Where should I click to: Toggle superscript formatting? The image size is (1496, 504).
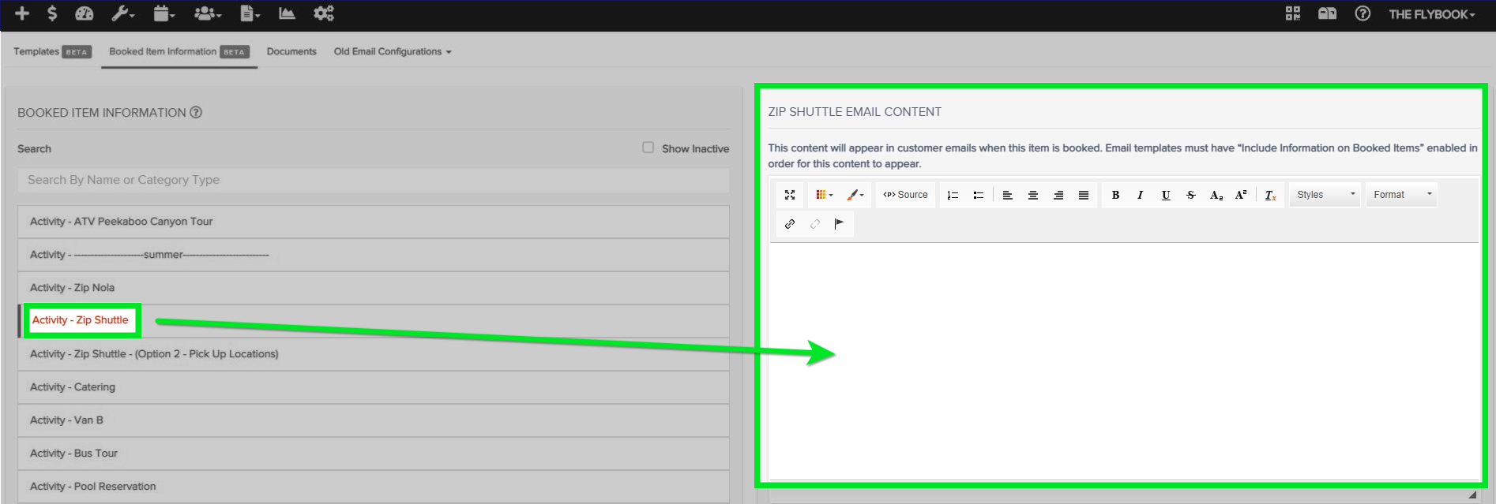tap(1241, 195)
